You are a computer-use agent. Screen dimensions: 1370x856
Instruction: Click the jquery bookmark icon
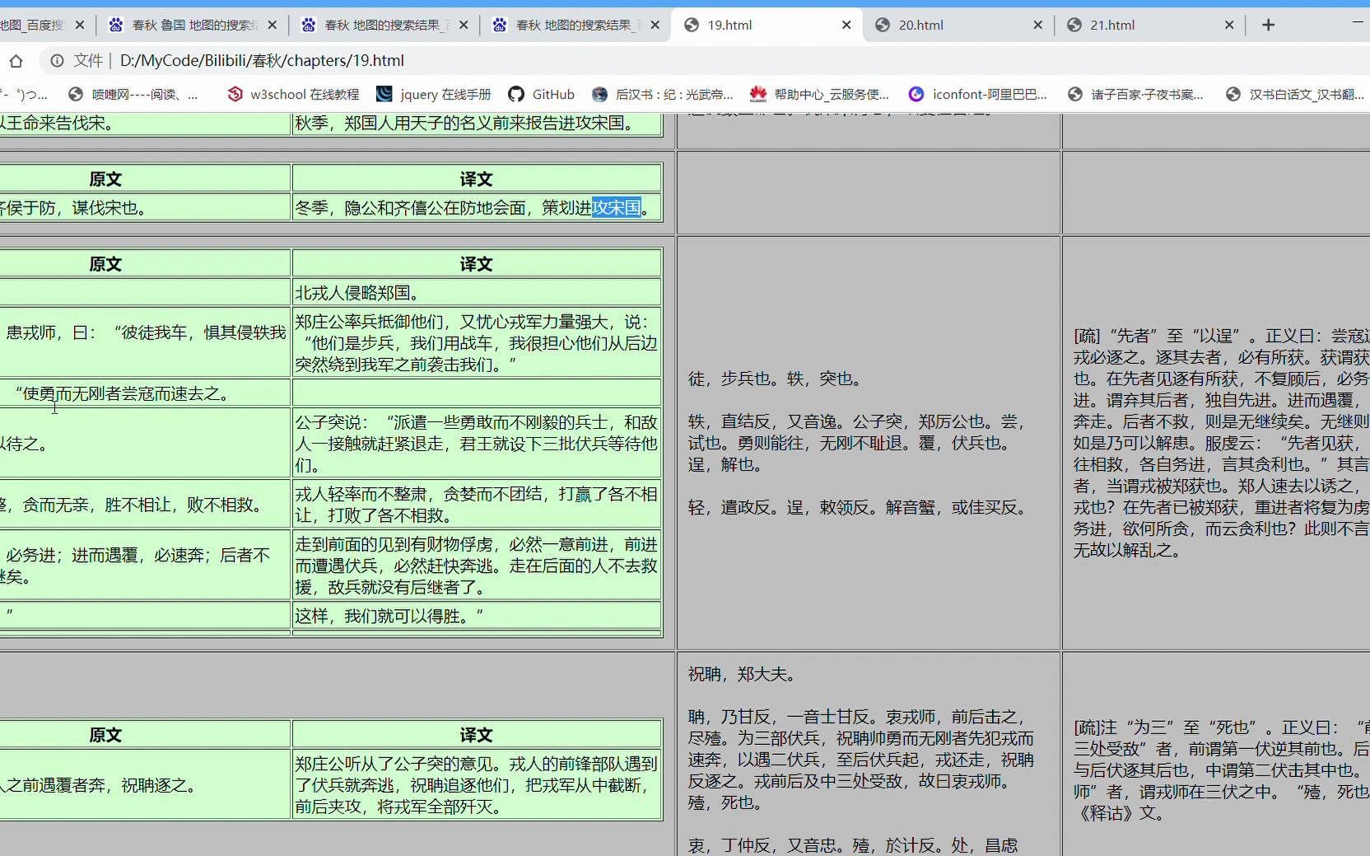[384, 95]
